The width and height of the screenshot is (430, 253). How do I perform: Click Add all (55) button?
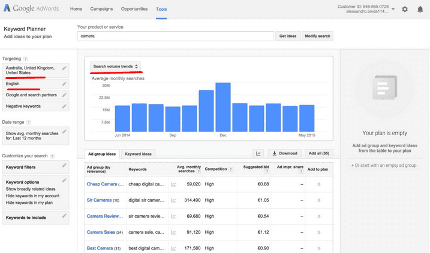click(319, 154)
